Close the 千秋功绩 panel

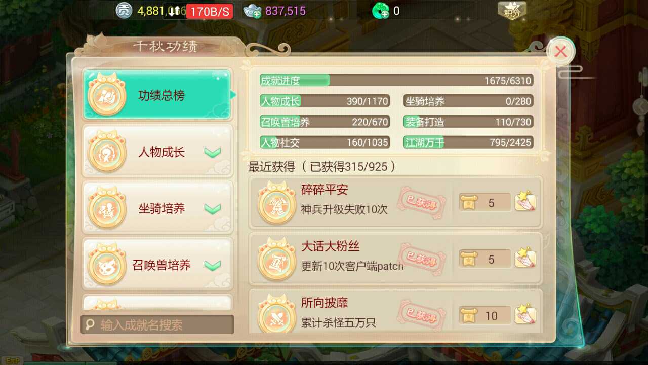pos(561,51)
